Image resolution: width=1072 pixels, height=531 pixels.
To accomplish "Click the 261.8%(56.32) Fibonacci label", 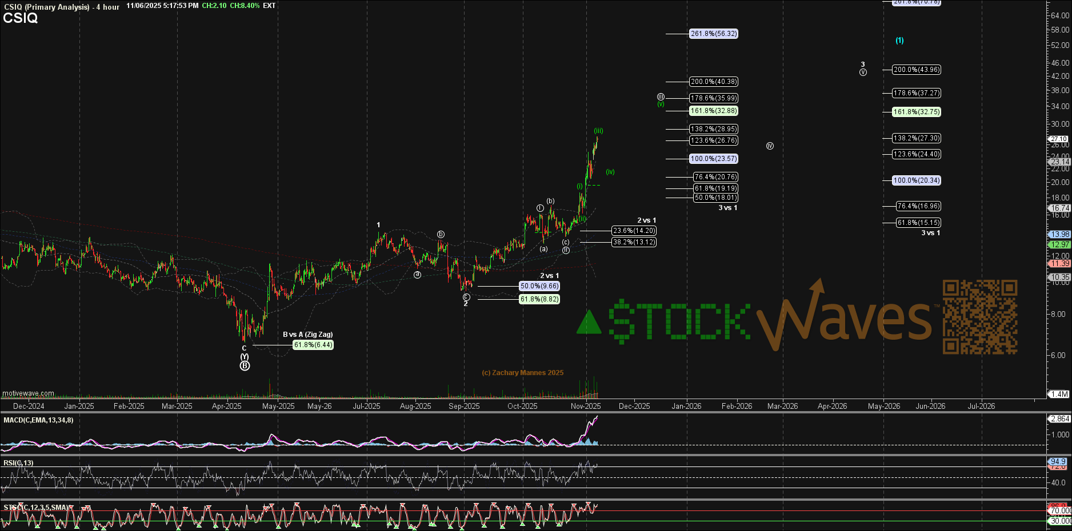I will click(714, 34).
